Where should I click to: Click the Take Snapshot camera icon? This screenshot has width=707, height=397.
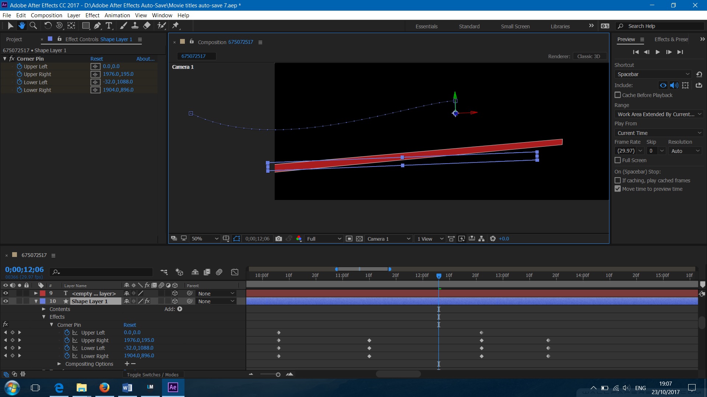279,239
